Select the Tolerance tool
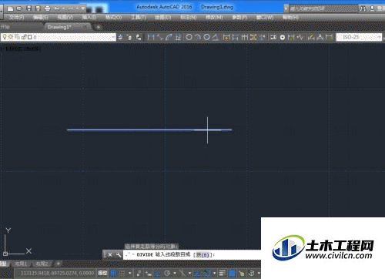Screen dimensions: 385x279 [273, 37]
